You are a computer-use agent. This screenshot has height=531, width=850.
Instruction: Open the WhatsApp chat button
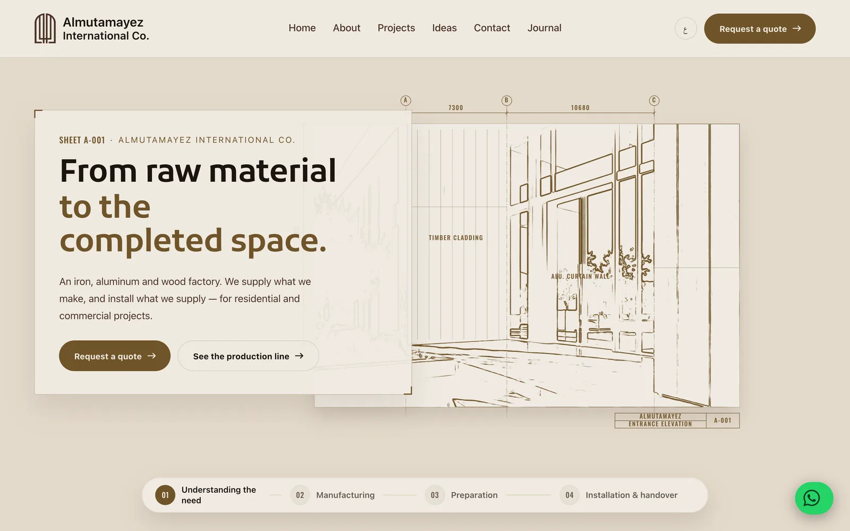click(x=814, y=498)
